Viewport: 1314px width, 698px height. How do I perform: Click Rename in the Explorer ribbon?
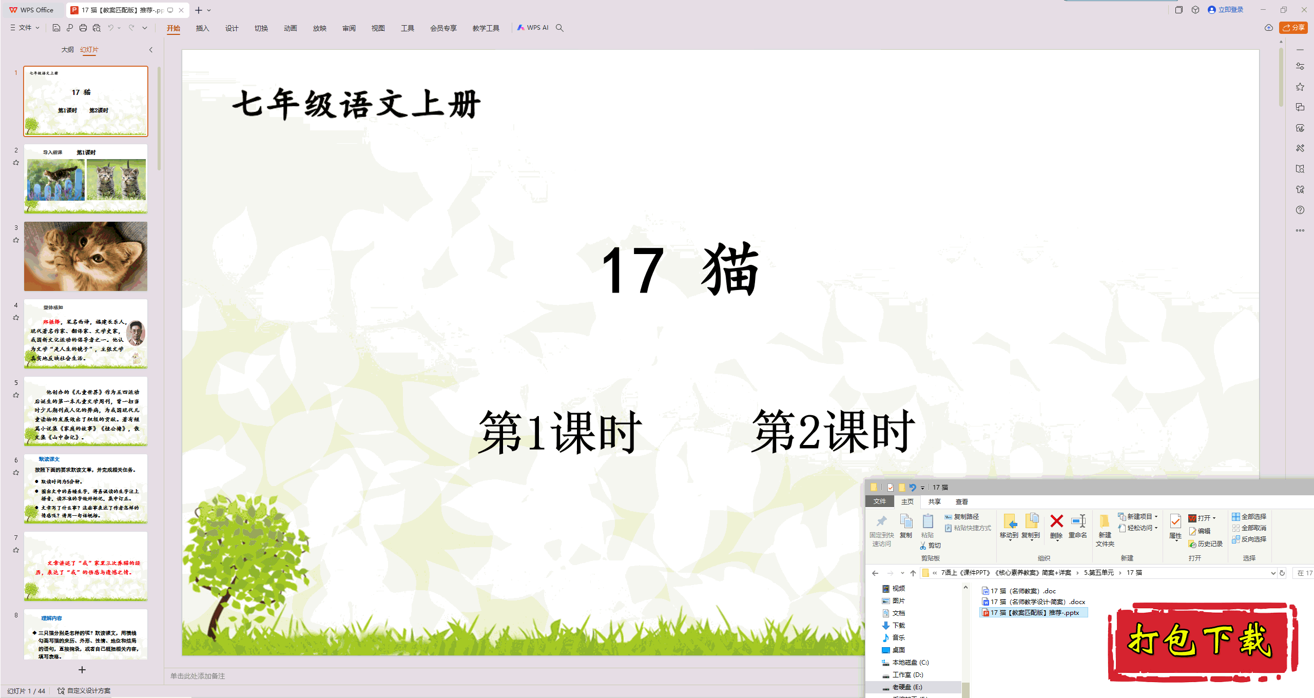coord(1078,527)
